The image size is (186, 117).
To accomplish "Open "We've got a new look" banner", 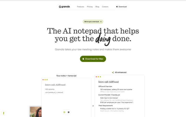I will 93,22.
